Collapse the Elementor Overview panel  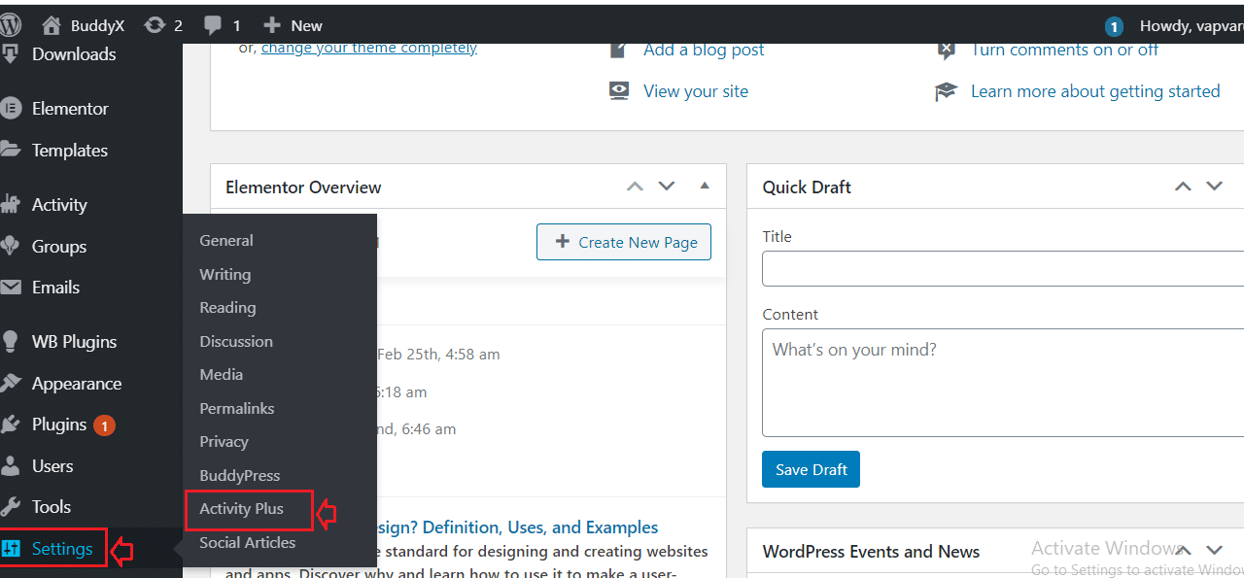pos(704,186)
